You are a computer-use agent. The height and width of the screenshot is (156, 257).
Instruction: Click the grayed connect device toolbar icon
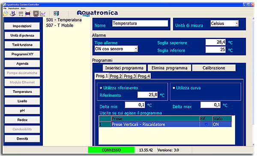(x=21, y=13)
